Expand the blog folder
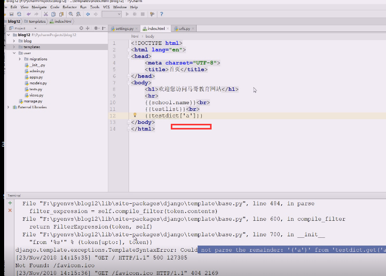The width and height of the screenshot is (386, 276). 14,41
